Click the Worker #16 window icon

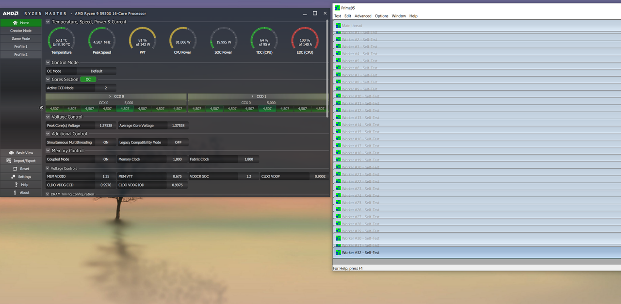[338, 139]
